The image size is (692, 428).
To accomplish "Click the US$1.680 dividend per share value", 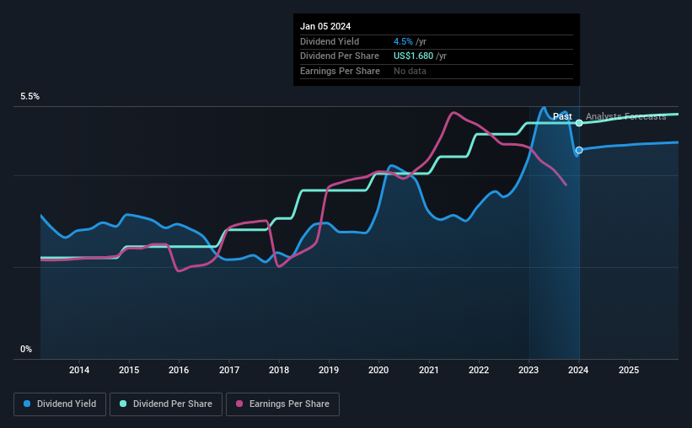I will (413, 56).
